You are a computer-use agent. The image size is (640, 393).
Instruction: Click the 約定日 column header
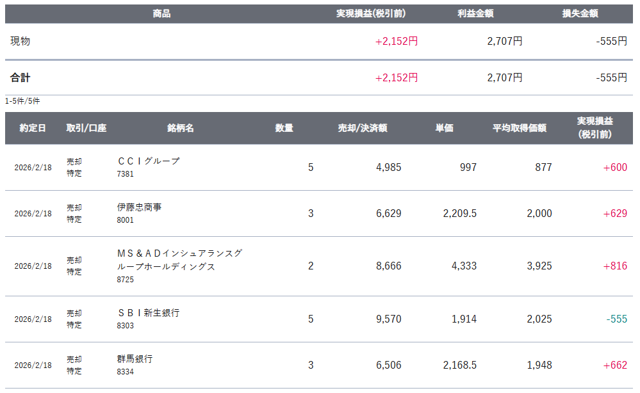tap(33, 128)
